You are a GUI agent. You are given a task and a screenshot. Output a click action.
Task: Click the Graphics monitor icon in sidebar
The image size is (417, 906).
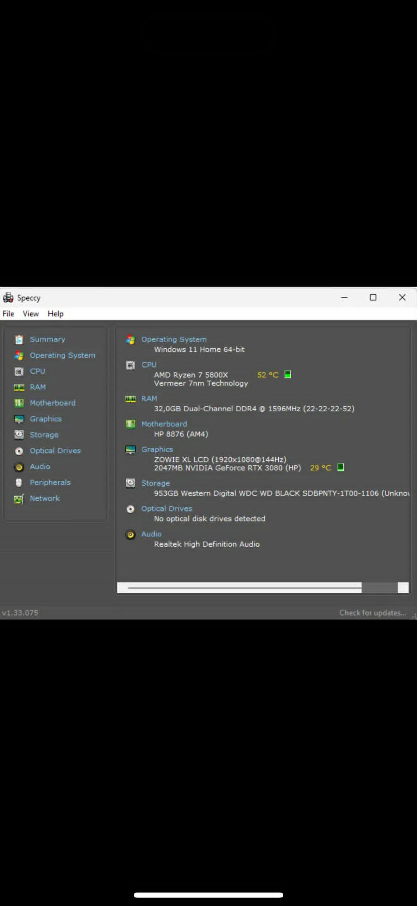[x=19, y=419]
